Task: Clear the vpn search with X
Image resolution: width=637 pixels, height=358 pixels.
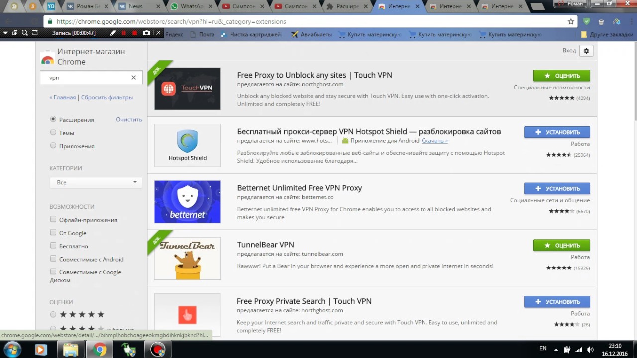Action: coord(133,78)
